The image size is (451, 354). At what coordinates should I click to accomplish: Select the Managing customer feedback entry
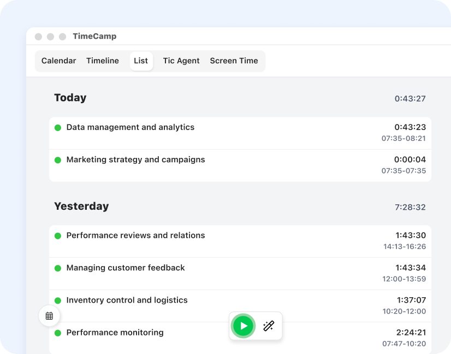tap(126, 268)
